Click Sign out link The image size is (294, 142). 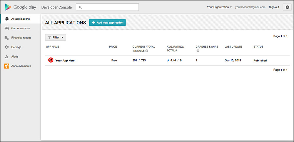click(274, 7)
